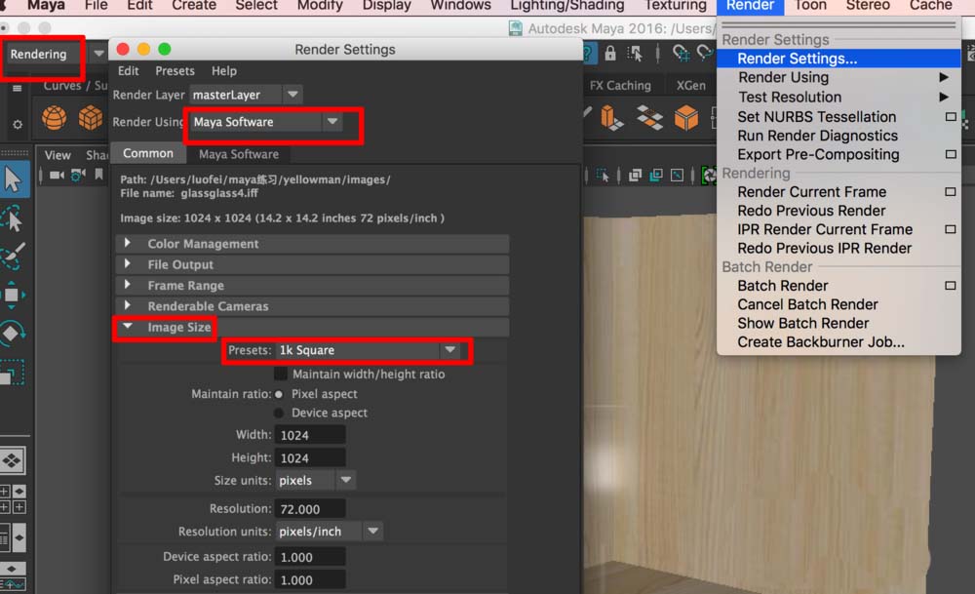Screen dimensions: 975x594
Task: Switch to the Common tab
Action: pos(148,154)
